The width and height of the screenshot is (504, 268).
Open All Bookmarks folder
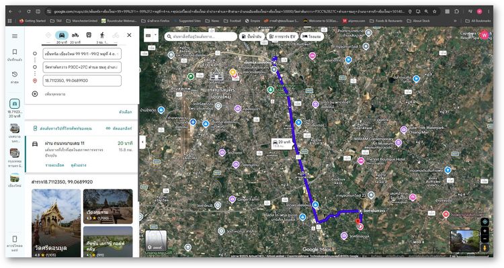(x=478, y=21)
